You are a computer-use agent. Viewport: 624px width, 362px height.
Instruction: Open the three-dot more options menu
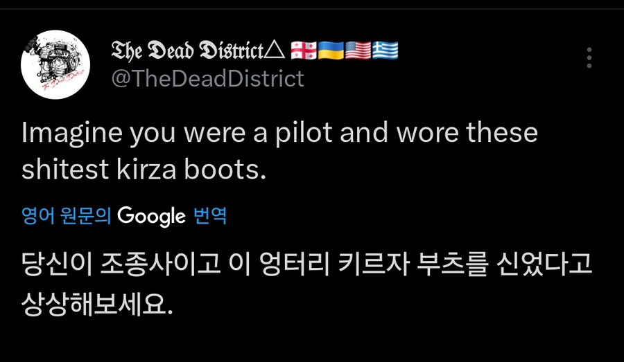point(589,57)
